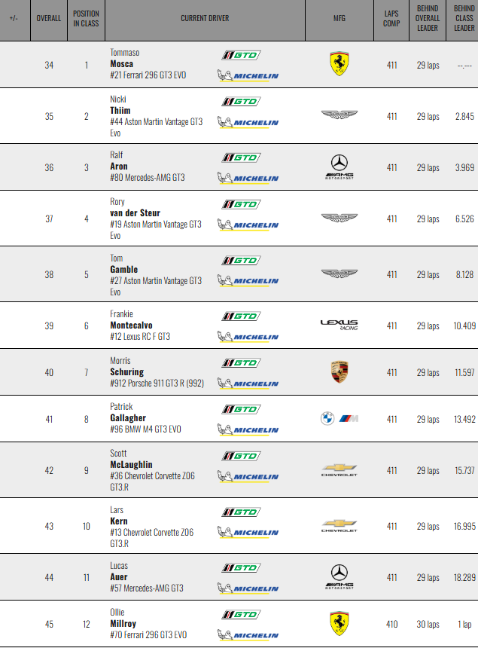Sort by Overall column header

tap(49, 18)
